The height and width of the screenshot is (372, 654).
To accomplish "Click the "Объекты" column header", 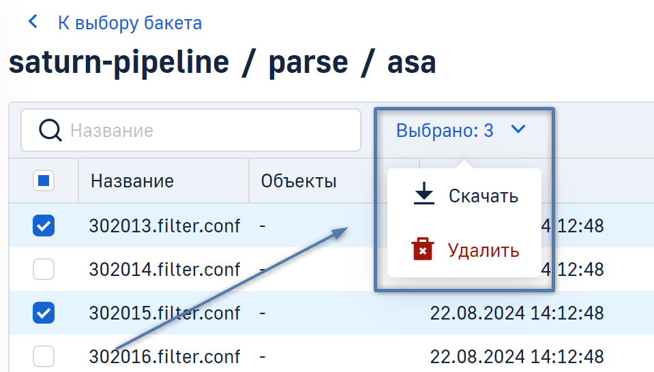I will point(299,181).
